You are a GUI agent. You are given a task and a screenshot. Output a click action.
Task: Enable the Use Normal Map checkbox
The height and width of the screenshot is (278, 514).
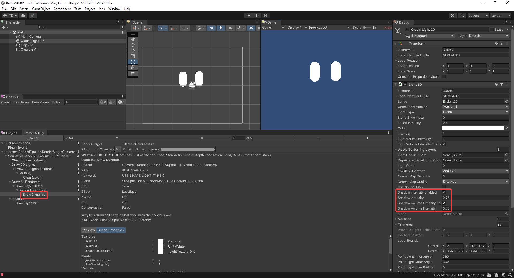pos(444,187)
